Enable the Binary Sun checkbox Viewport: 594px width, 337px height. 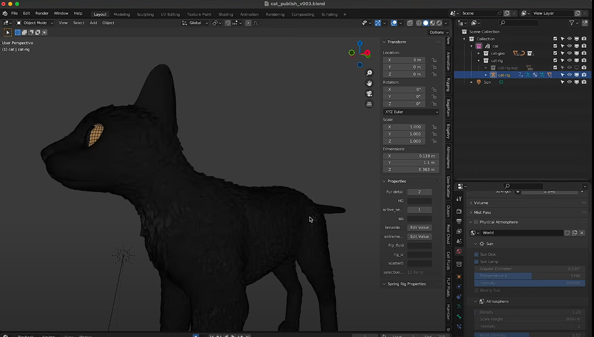476,290
